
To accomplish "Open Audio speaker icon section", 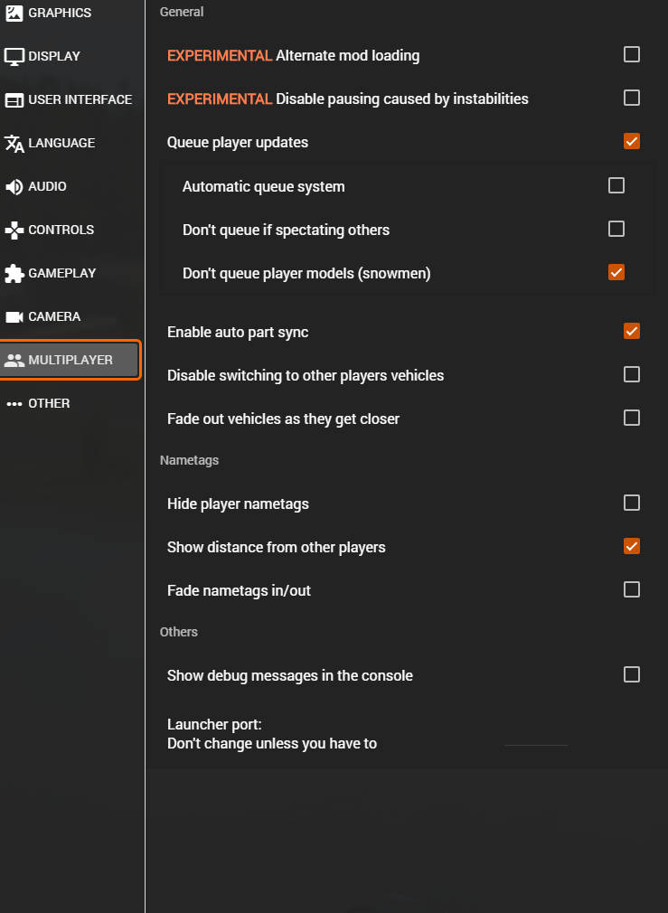I will pos(14,187).
